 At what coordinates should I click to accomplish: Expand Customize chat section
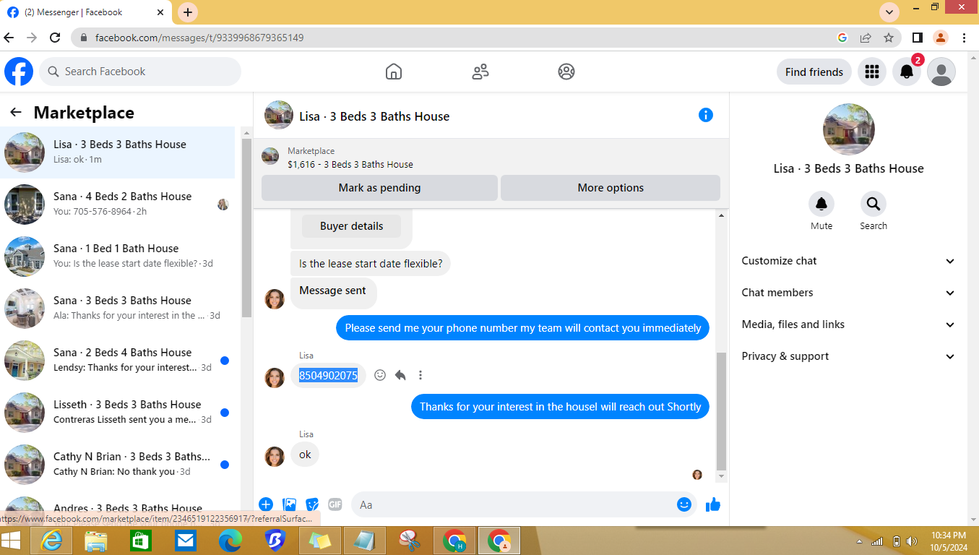(x=848, y=261)
